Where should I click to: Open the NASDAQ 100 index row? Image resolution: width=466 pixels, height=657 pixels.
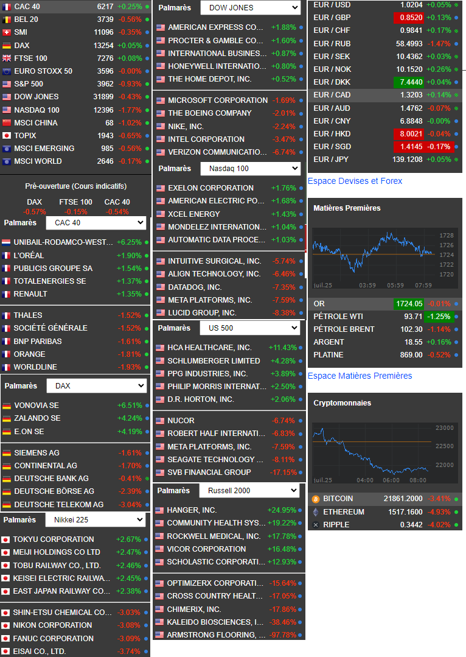tap(75, 110)
